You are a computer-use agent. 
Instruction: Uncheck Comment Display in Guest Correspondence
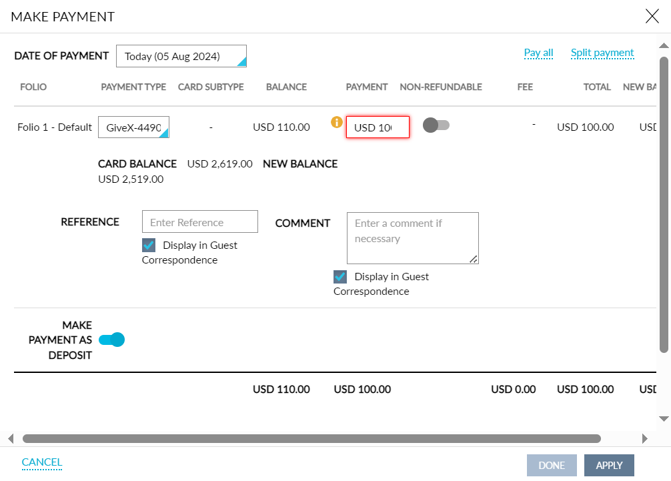tap(340, 276)
